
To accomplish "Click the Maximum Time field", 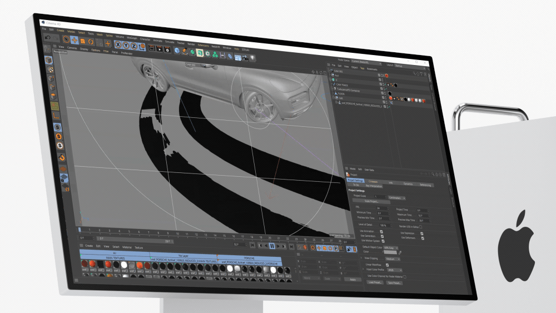I will pyautogui.click(x=423, y=216).
